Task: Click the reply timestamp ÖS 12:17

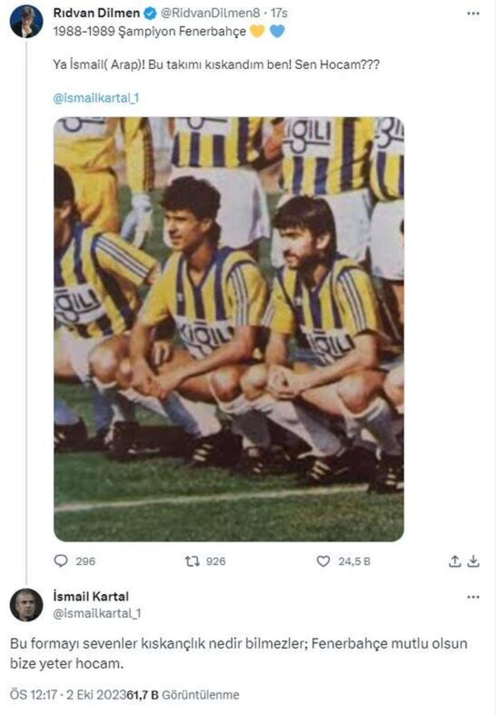Action: 33,695
